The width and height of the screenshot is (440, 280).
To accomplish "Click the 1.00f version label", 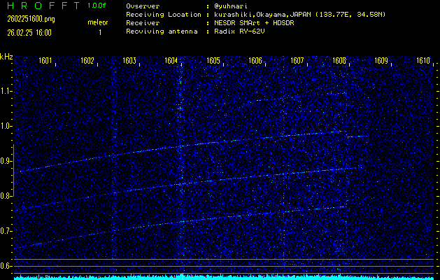I will pos(97,6).
